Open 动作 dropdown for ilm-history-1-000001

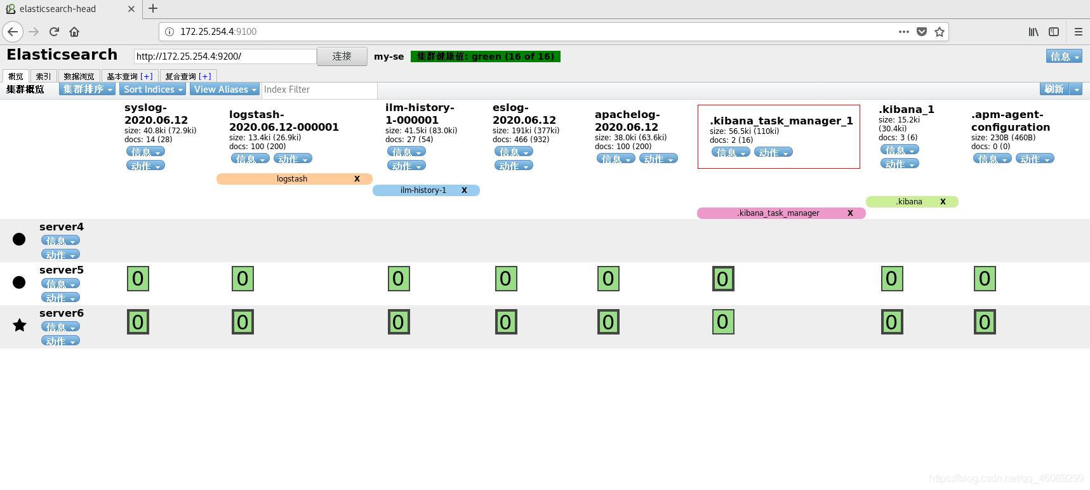click(x=406, y=166)
